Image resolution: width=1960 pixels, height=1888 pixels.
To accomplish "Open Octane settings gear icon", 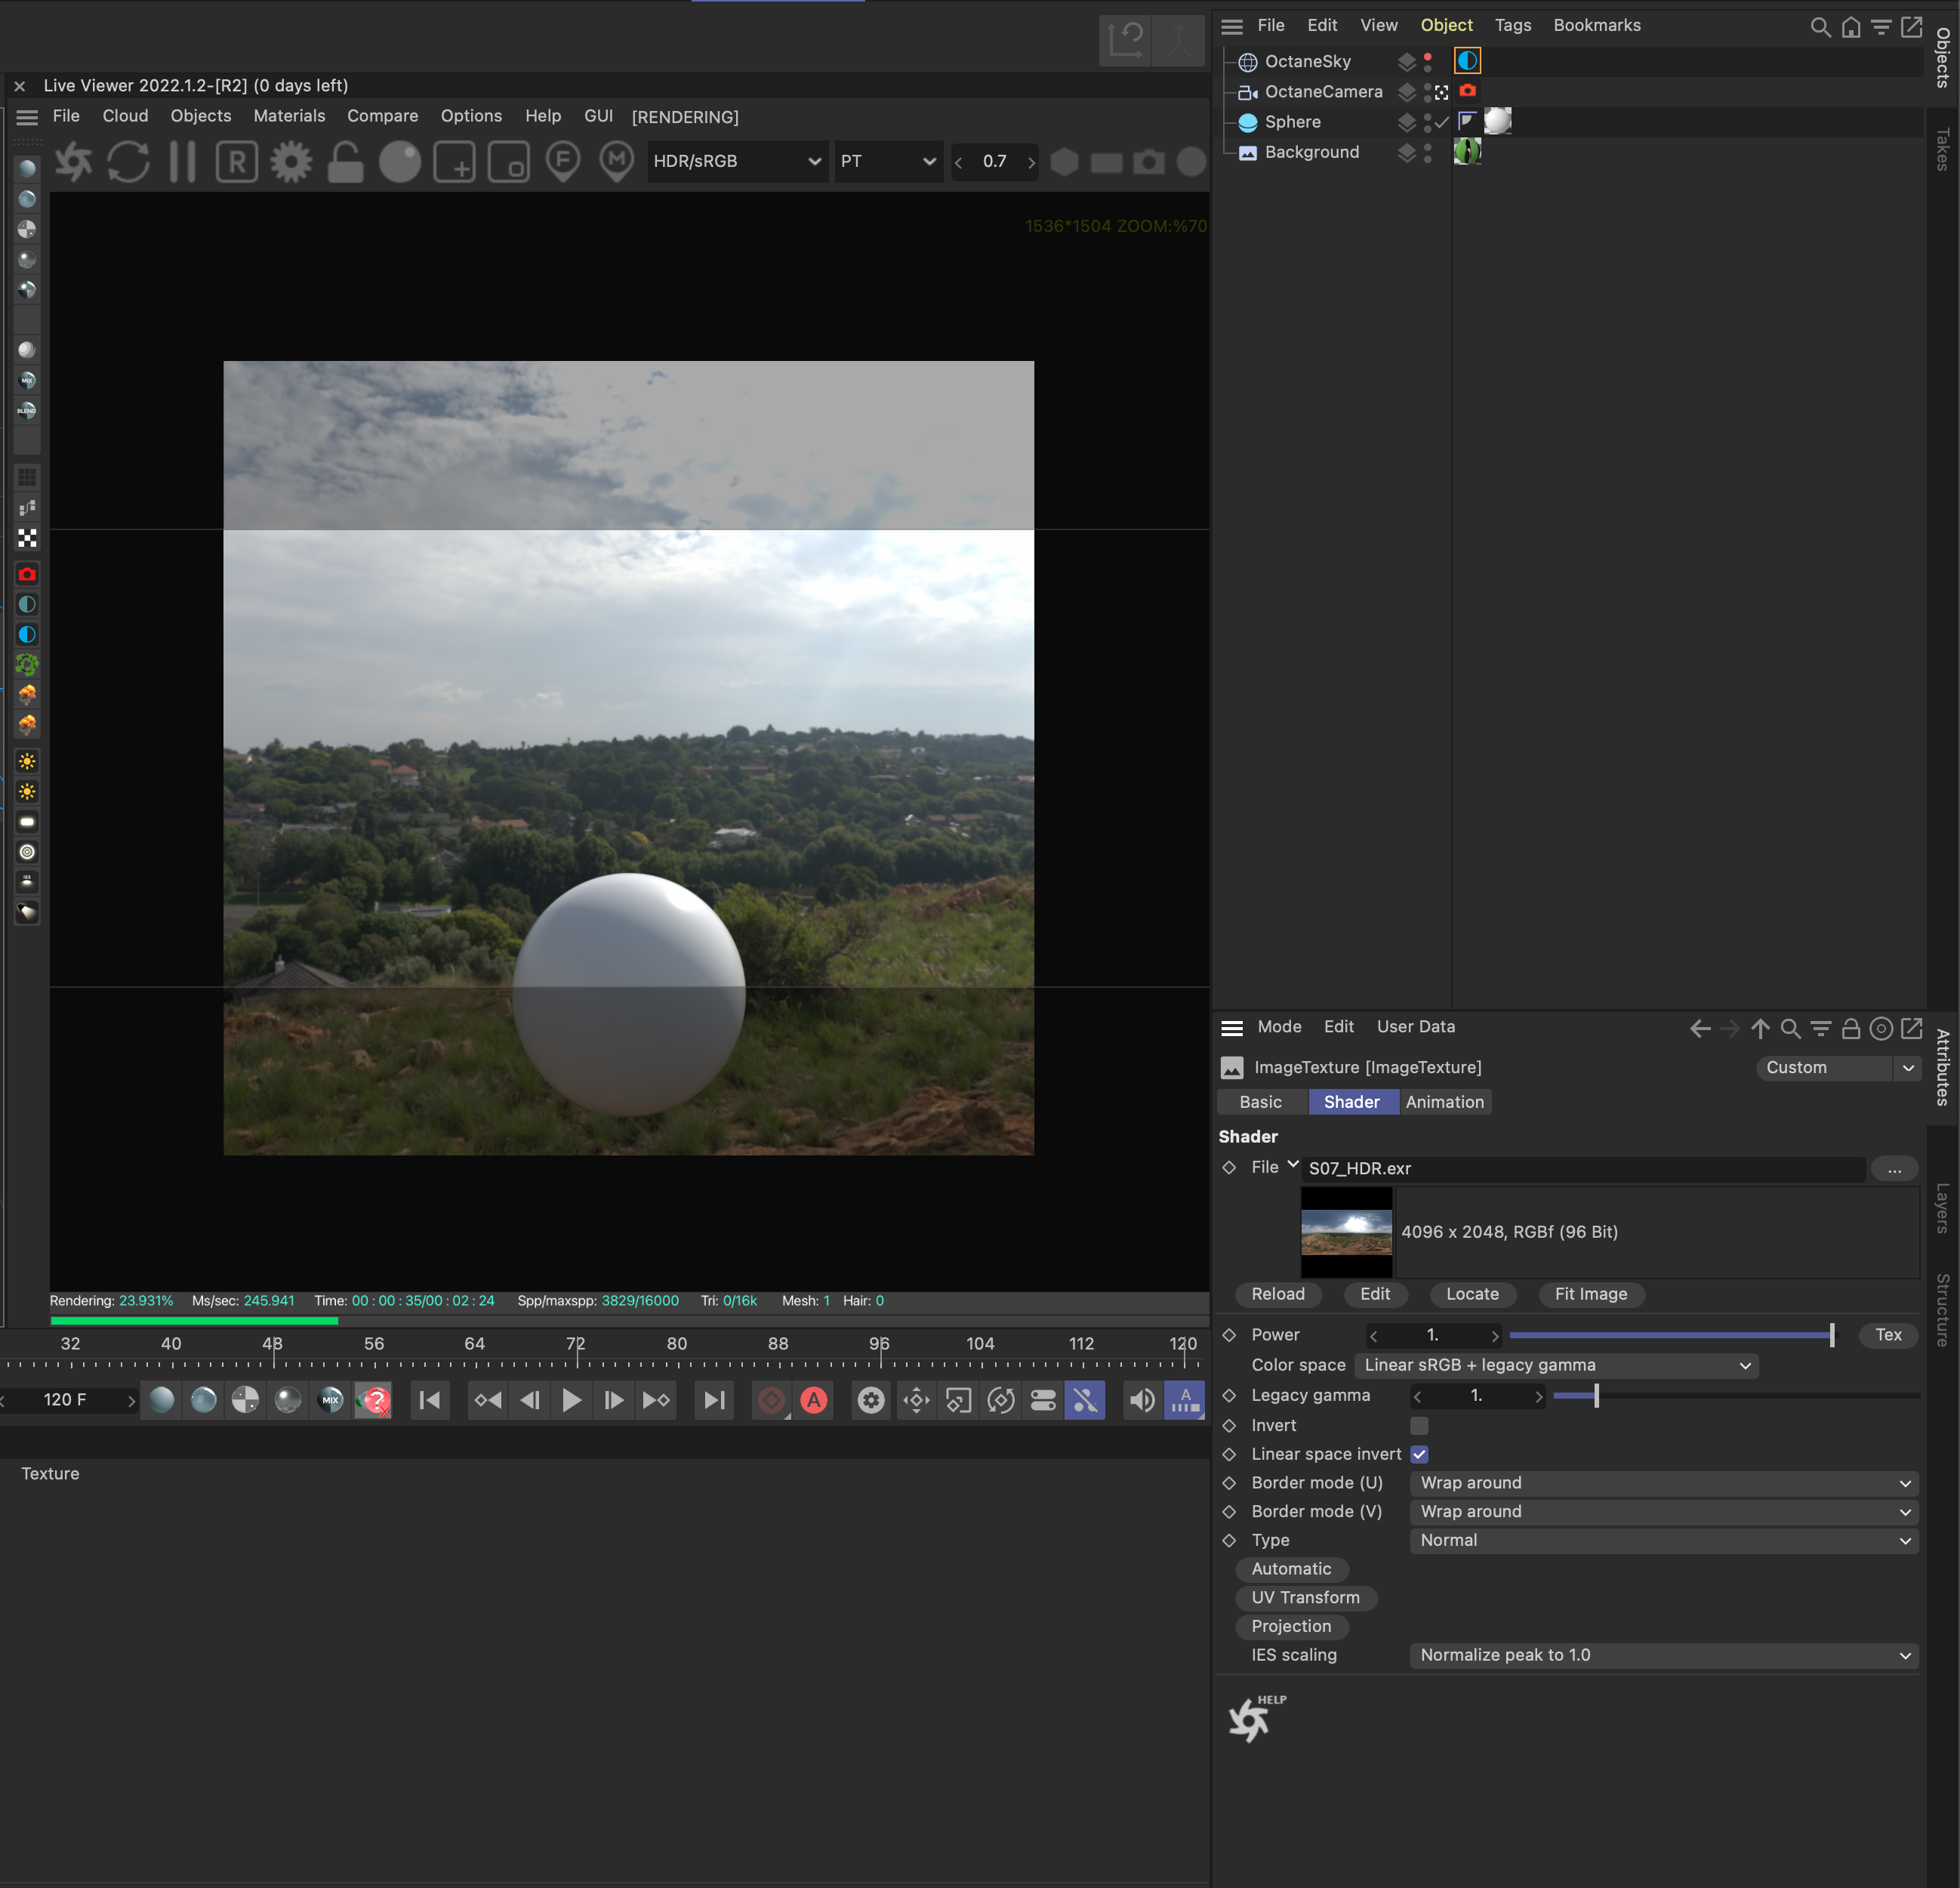I will [291, 161].
